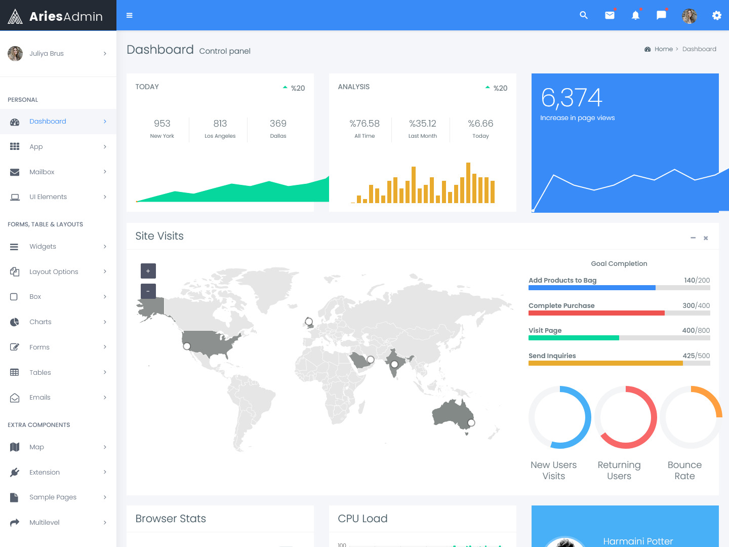Open the Extension menu item
The height and width of the screenshot is (547, 729).
(x=58, y=472)
